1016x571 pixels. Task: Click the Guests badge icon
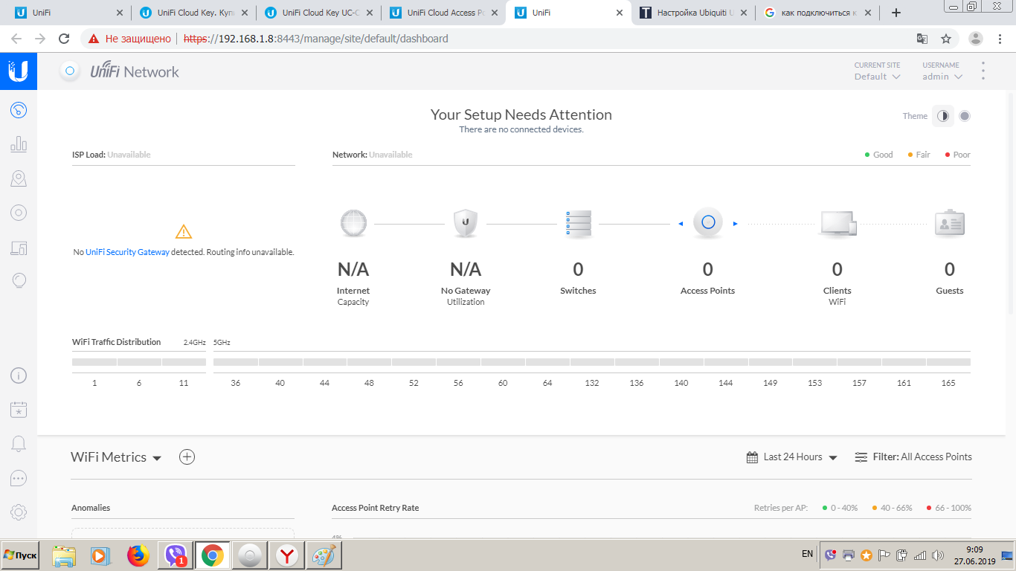[949, 223]
